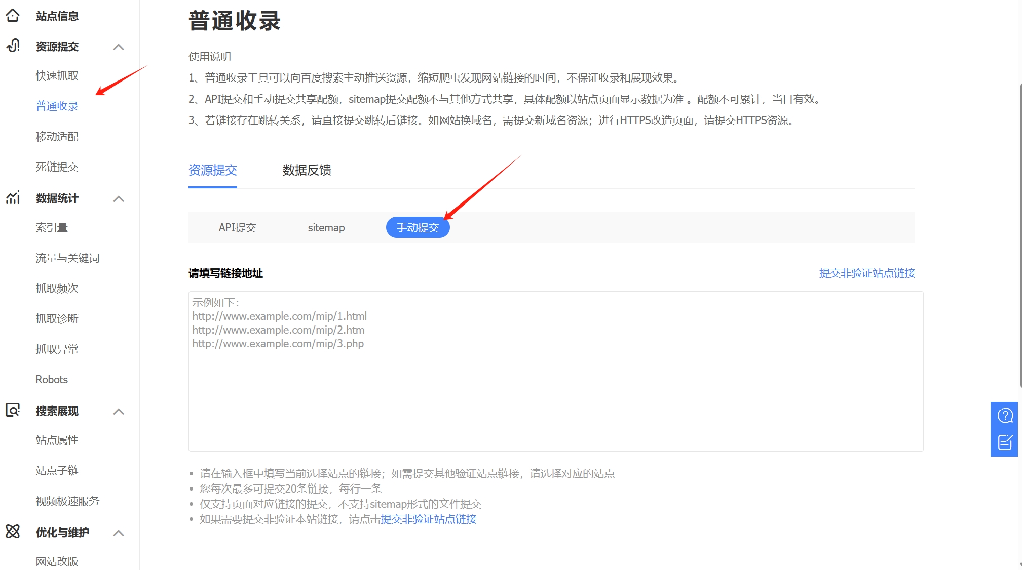Click the top-right 提交非验证站点链接 link
Image resolution: width=1022 pixels, height=570 pixels.
point(866,273)
